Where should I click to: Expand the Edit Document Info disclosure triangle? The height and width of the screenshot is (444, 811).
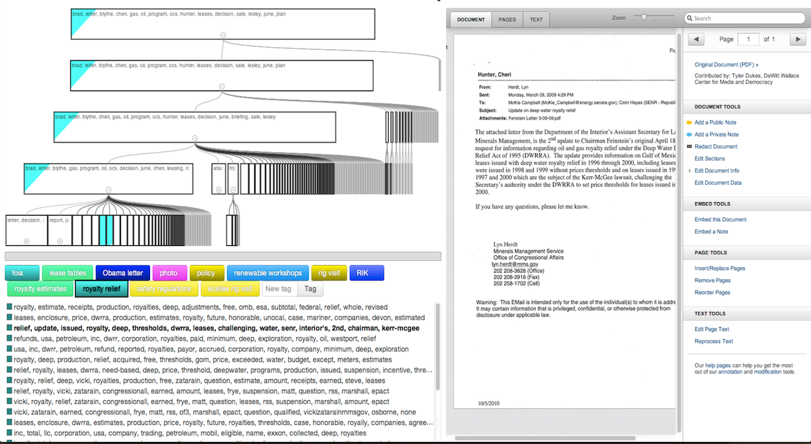click(x=689, y=171)
